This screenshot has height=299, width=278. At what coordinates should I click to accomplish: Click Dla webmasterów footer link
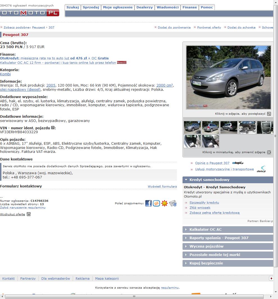tap(56, 278)
